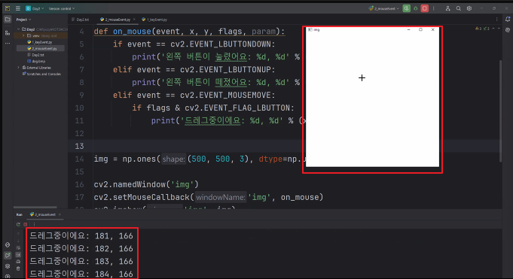513x279 pixels.
Task: Open the Python Packages tool window icon
Action: click(x=8, y=245)
